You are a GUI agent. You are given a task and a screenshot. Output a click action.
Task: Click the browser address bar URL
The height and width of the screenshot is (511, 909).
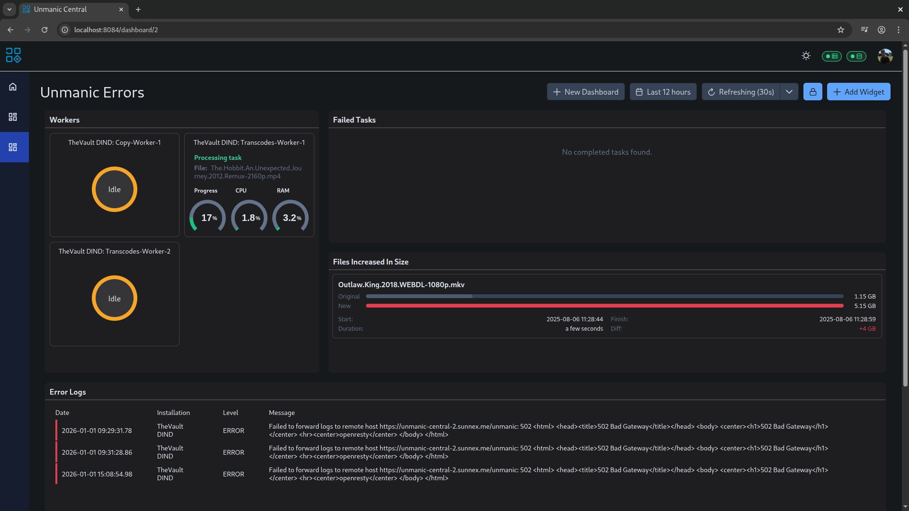pyautogui.click(x=116, y=29)
